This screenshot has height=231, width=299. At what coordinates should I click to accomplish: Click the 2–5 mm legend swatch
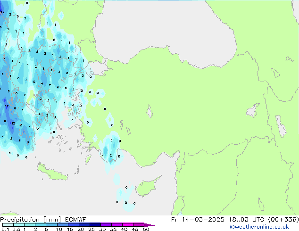click(41, 225)
